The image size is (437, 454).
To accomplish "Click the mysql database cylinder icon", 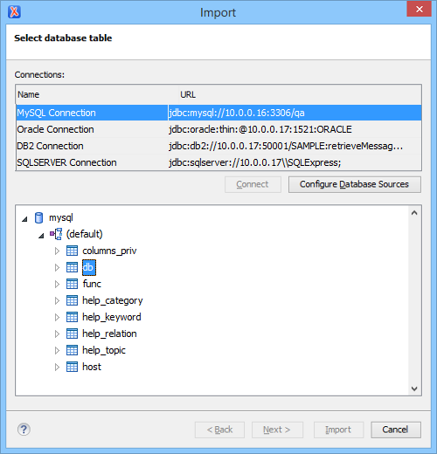I will point(38,217).
